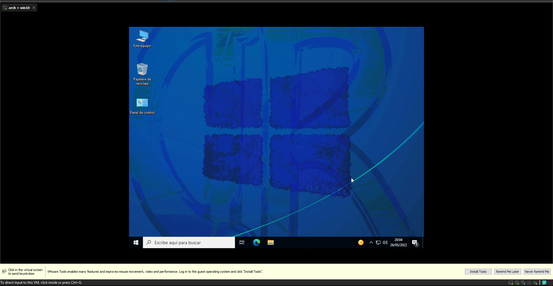Open Task View in the guest taskbar
Screen dimensions: 553x286
pos(242,242)
